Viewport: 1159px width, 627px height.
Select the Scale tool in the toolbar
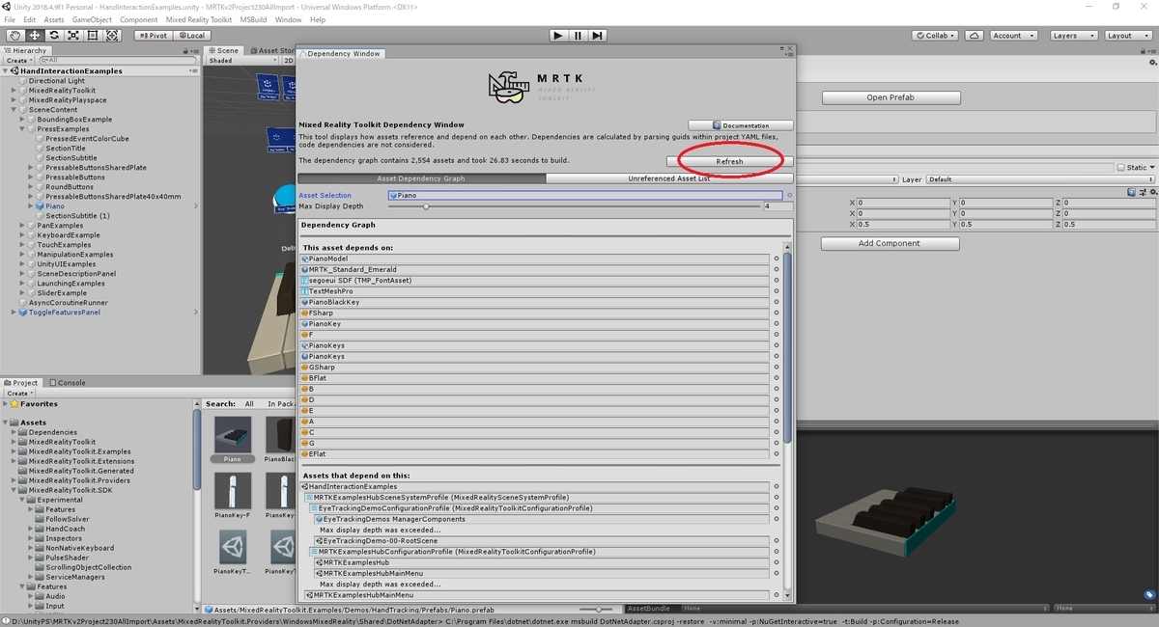(72, 35)
